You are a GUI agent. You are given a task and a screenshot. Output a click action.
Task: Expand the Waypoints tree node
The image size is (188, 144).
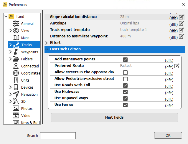[x=10, y=52]
